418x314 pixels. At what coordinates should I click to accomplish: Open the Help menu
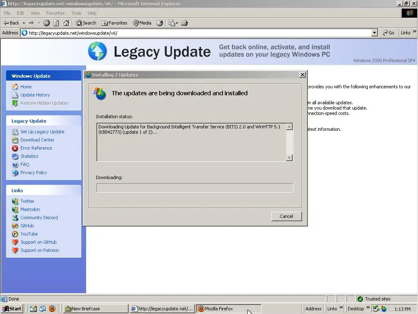(x=92, y=13)
